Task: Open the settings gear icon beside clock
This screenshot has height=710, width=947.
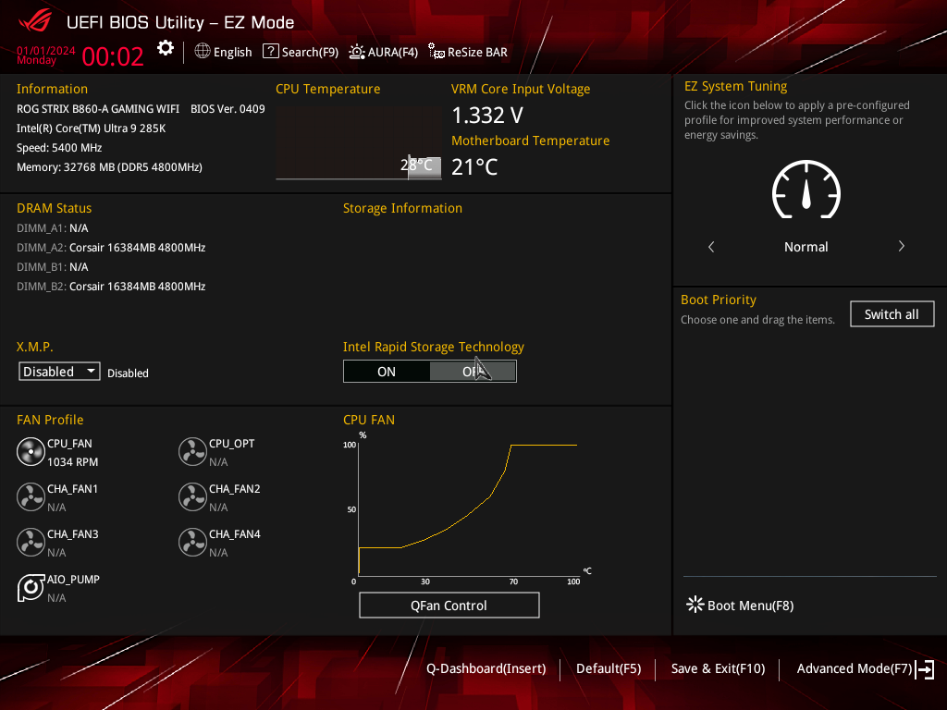Action: [x=166, y=49]
